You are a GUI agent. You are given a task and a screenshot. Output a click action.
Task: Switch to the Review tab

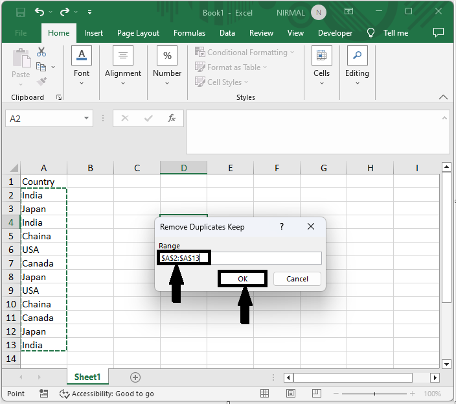261,33
